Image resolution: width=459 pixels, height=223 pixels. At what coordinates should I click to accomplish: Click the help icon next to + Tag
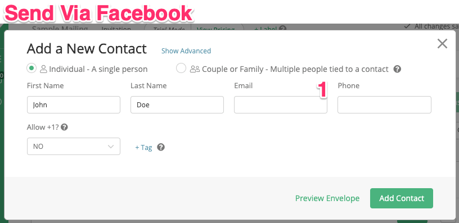click(161, 147)
